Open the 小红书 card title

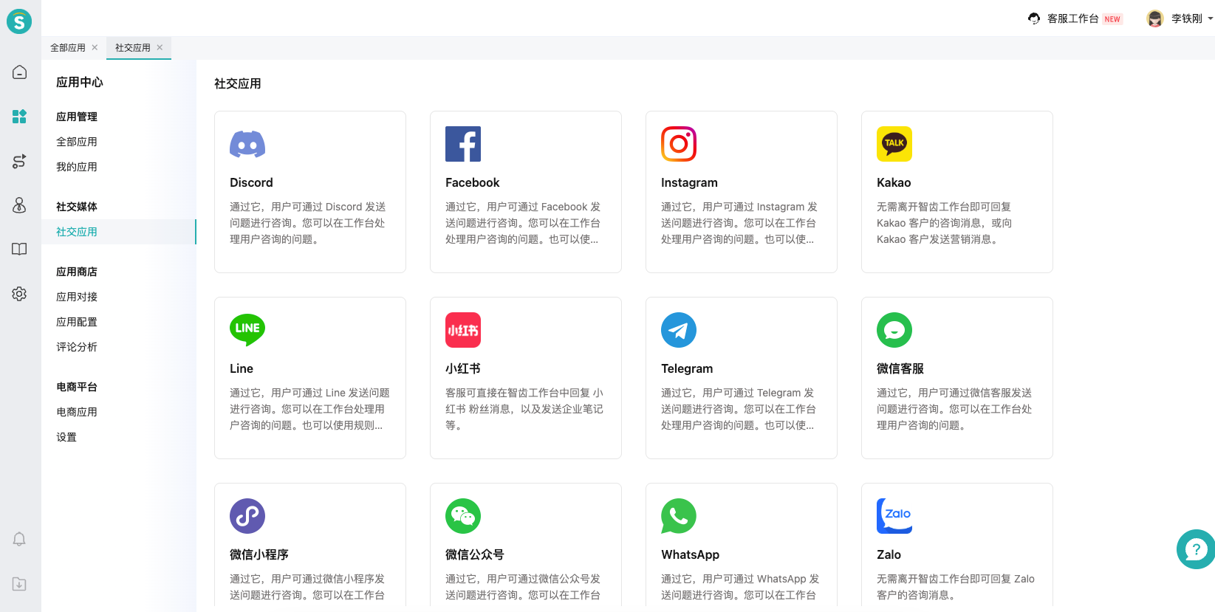pos(463,368)
